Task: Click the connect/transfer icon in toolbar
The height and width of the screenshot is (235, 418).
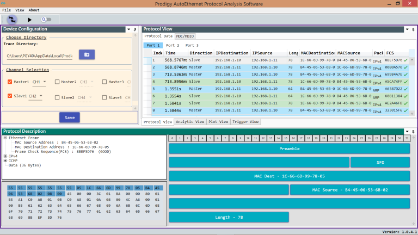Action: tap(12, 20)
